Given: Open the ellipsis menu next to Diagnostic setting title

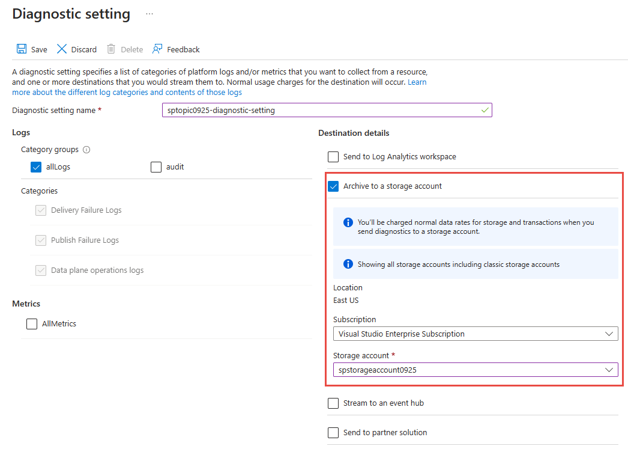Looking at the screenshot, I should click(x=148, y=13).
